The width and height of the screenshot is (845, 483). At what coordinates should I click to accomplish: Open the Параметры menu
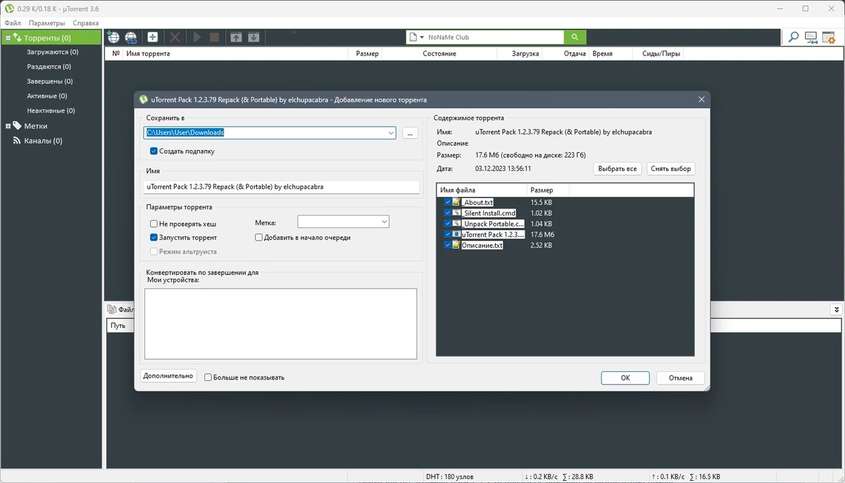47,23
